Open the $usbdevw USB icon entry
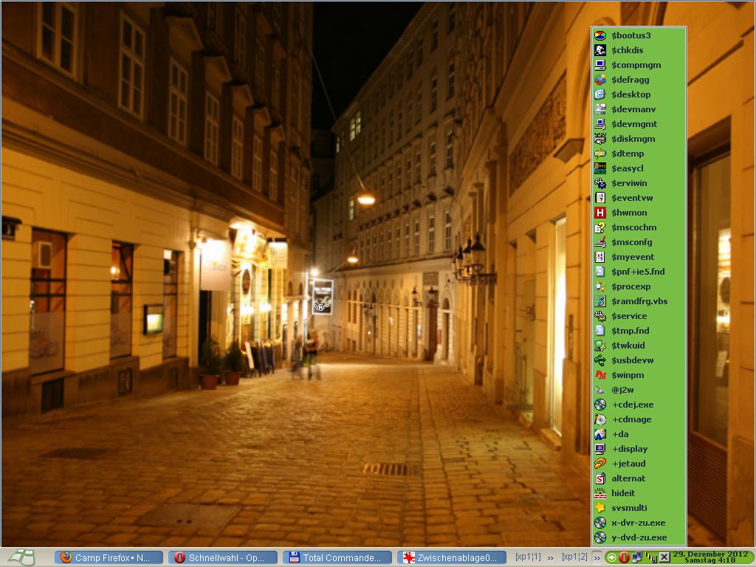 tap(600, 360)
